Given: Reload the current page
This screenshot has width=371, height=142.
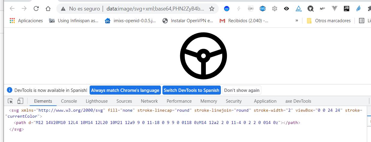Looking at the screenshot, I should [36, 9].
